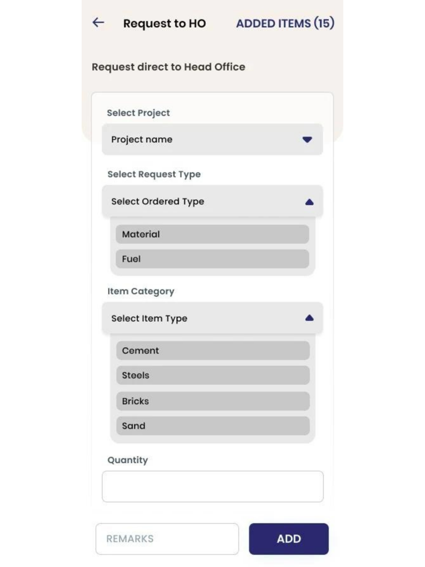Open the Project name dropdown

click(212, 140)
